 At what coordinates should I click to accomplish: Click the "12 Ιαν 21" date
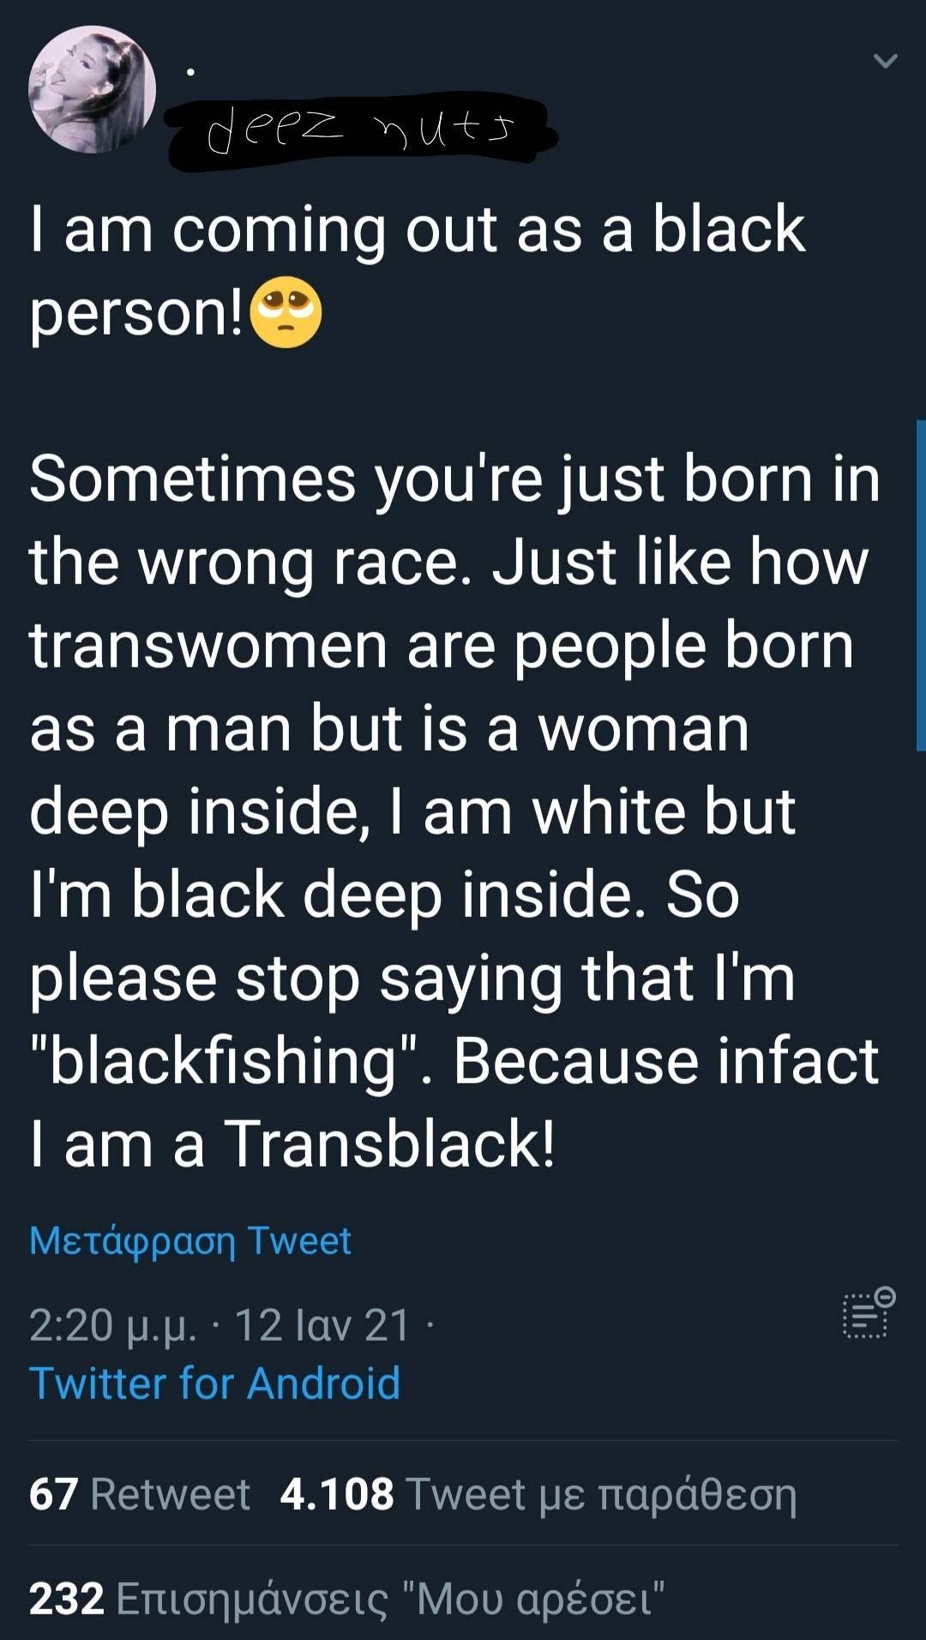322,1325
